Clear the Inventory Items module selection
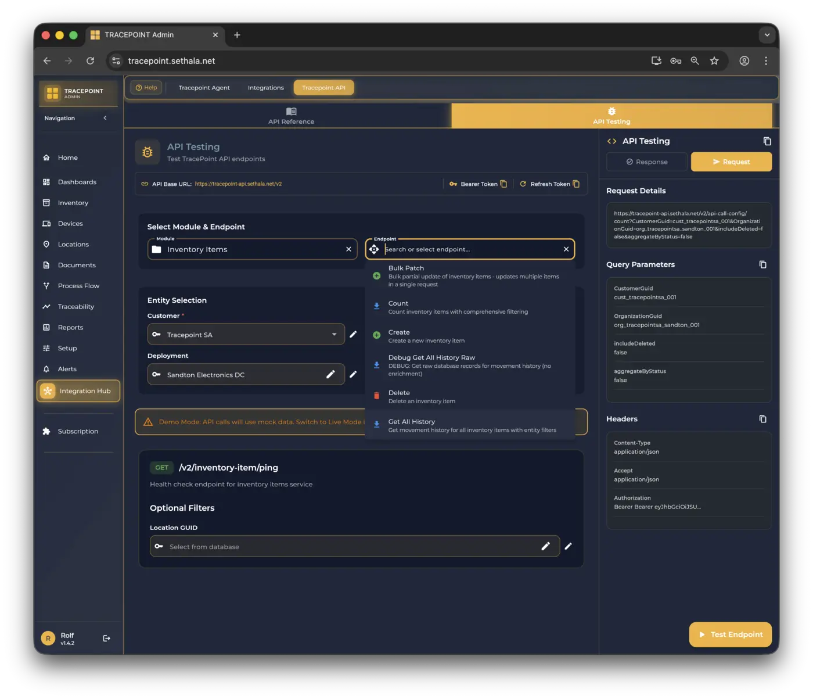 348,249
